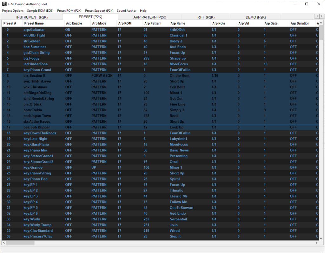This screenshot has height=253, width=325.
Task: Click the horizontal scrollbar right arrow
Action: coord(316,243)
